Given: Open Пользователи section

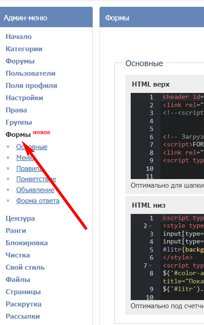Looking at the screenshot, I should tap(31, 73).
